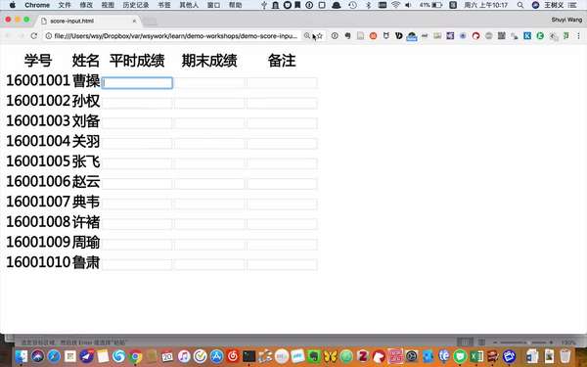The height and width of the screenshot is (367, 587).
Task: Click the 备注 column header
Action: click(x=282, y=61)
